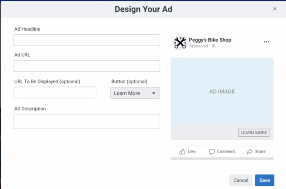Click the globe icon next to Sponsored
Viewport: 286px width, 189px height.
pos(213,46)
